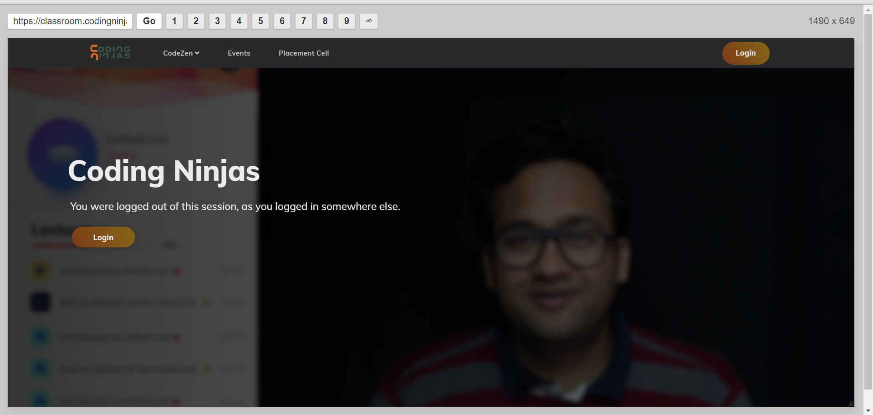The image size is (873, 415).
Task: Select preset button 7
Action: 304,21
